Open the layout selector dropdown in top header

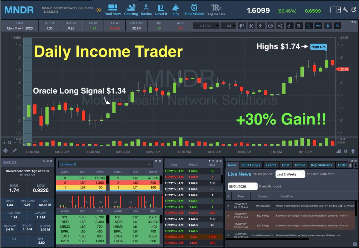tap(335, 10)
